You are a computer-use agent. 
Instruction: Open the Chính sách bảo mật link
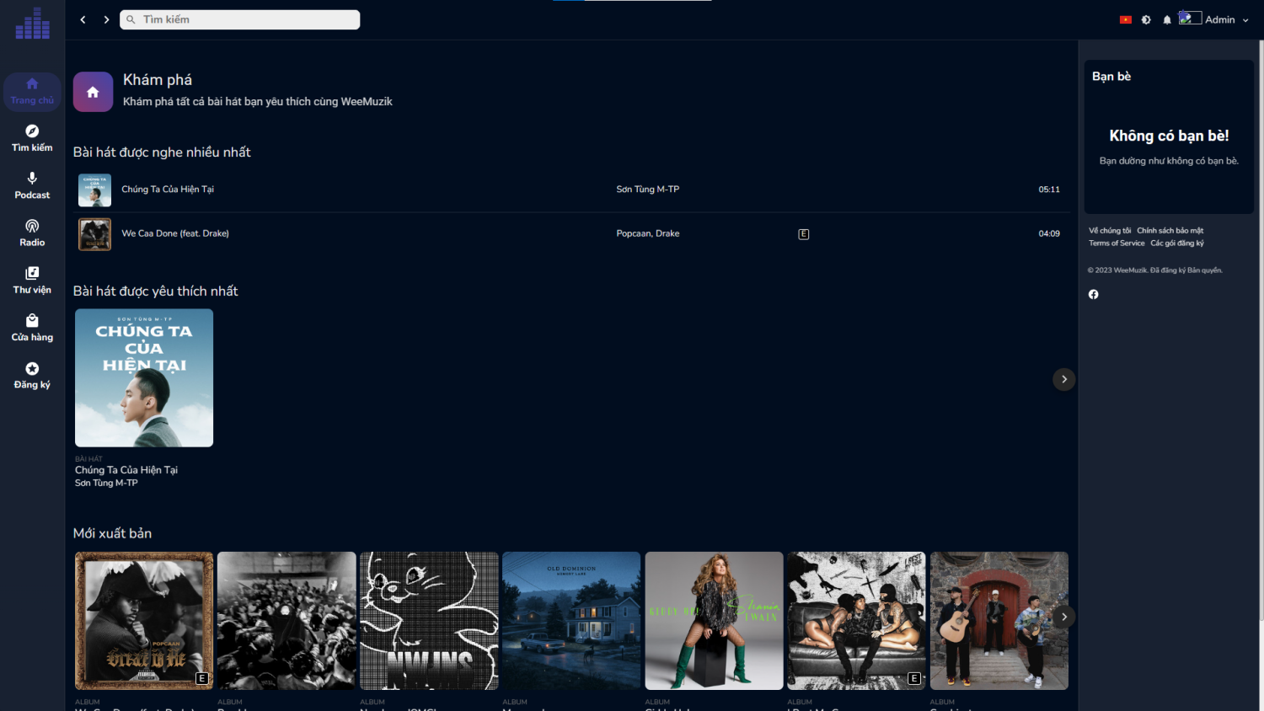(1170, 231)
